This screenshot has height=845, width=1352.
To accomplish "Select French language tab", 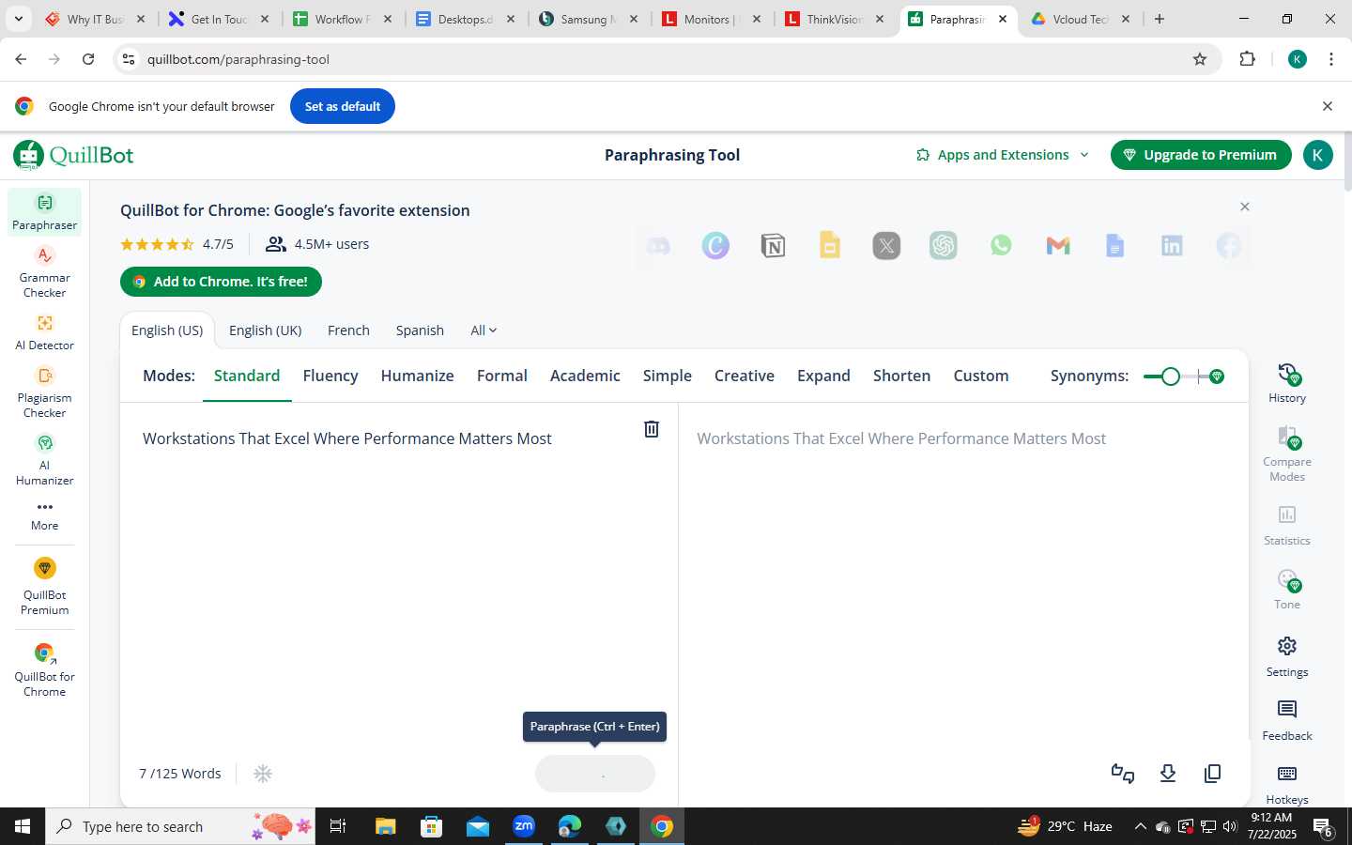I will coord(348,330).
